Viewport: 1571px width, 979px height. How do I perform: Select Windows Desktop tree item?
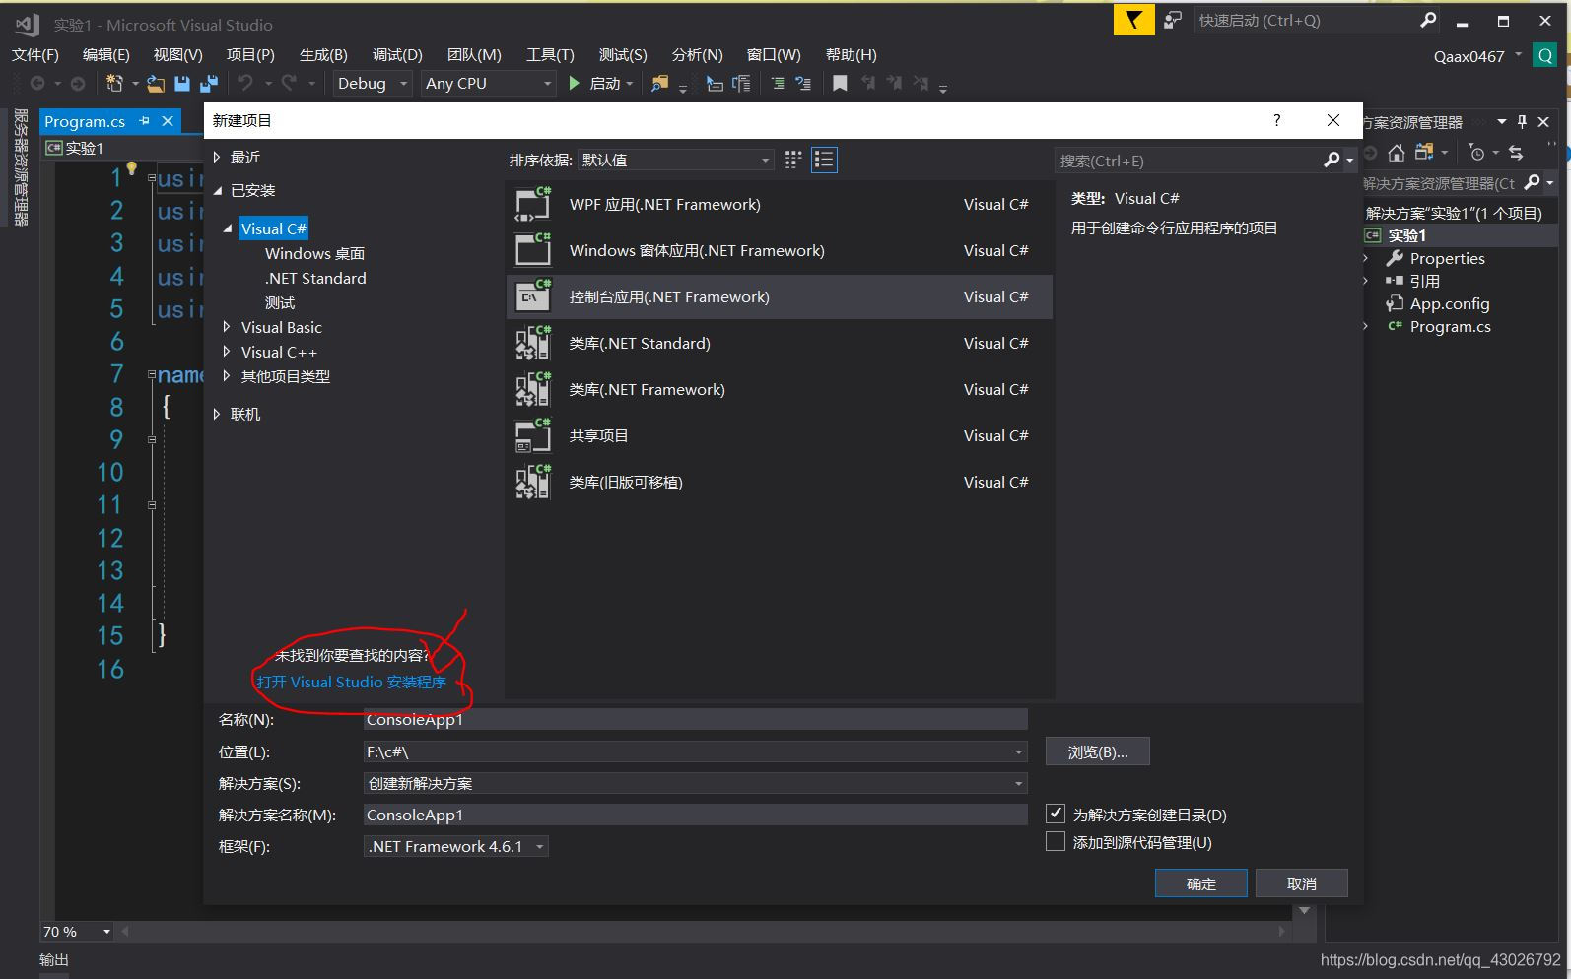314,253
